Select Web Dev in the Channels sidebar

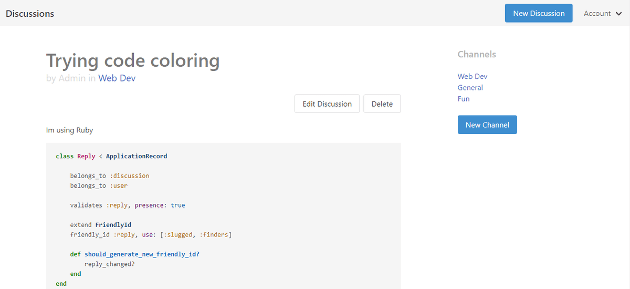click(x=472, y=76)
